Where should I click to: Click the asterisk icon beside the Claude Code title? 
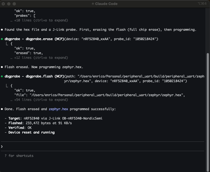coord(93,4)
